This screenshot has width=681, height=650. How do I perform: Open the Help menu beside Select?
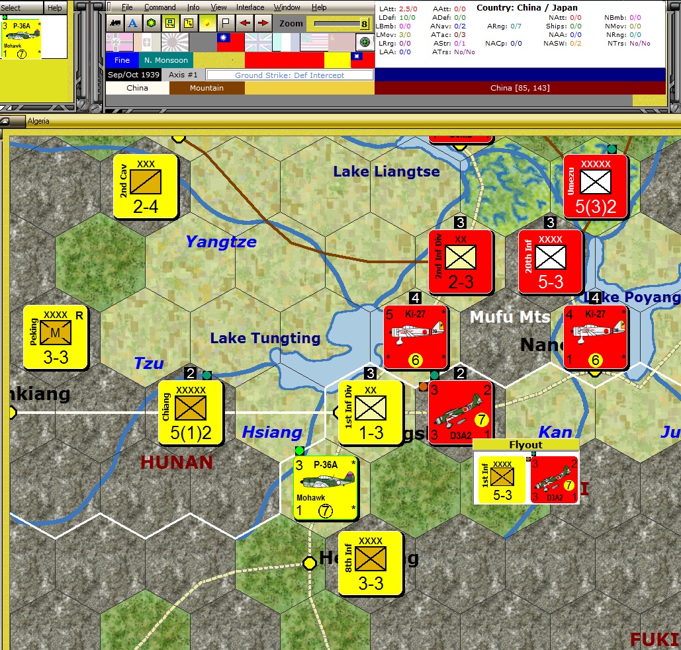click(x=55, y=8)
